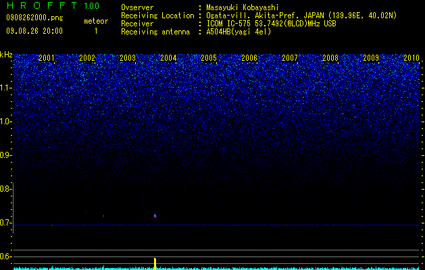The width and height of the screenshot is (425, 270).
Task: Click the 0.6 frequency axis label
Action: tap(5, 256)
